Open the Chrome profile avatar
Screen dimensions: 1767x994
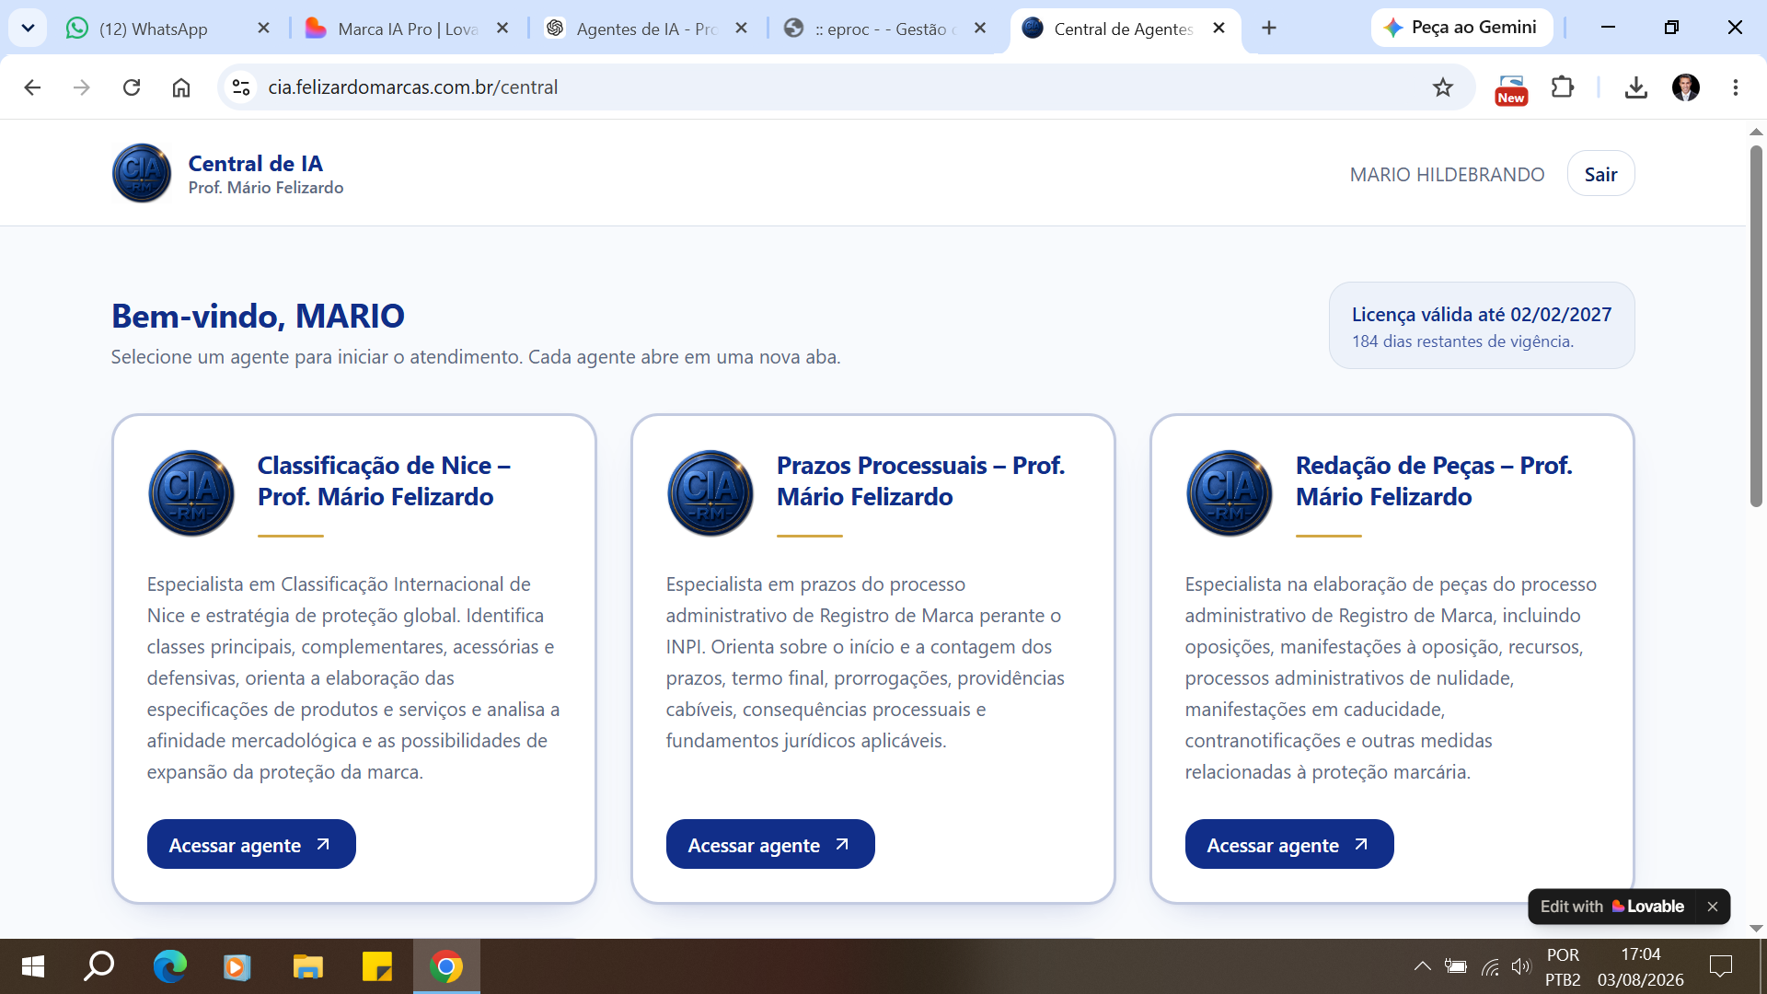point(1685,87)
